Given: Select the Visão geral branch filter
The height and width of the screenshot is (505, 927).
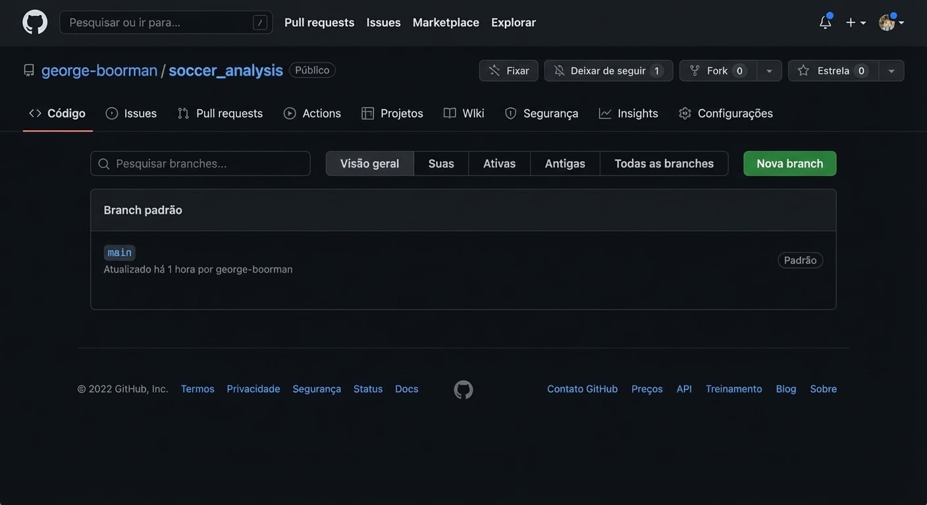Looking at the screenshot, I should coord(370,164).
